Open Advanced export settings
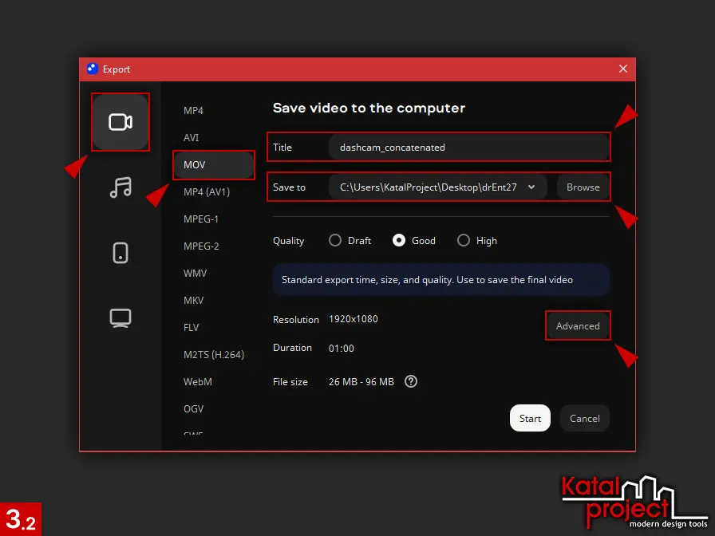 [578, 325]
